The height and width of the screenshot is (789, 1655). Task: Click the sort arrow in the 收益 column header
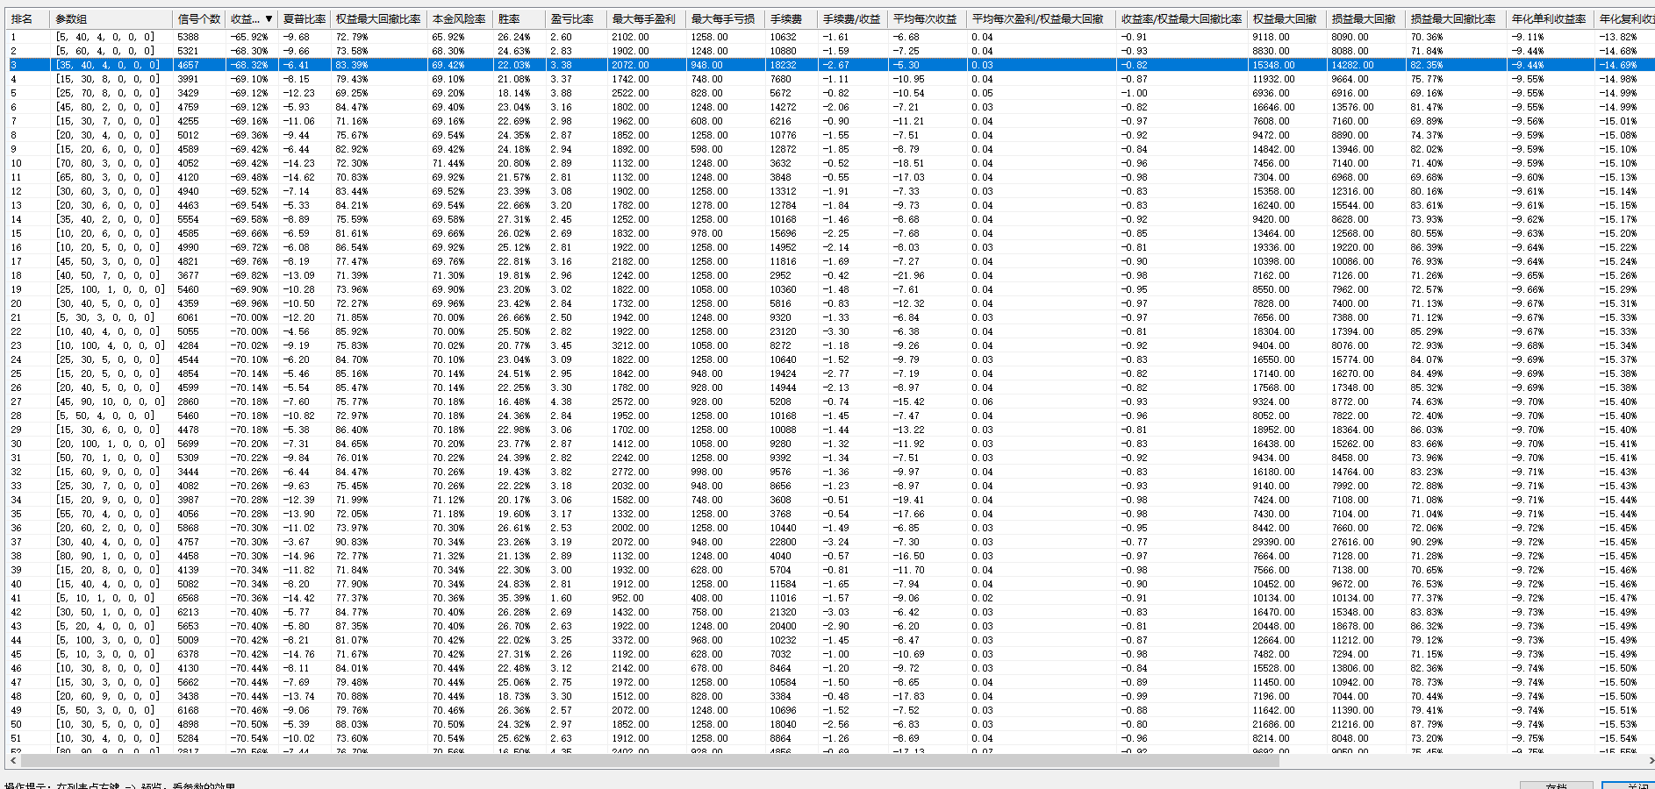coord(269,18)
